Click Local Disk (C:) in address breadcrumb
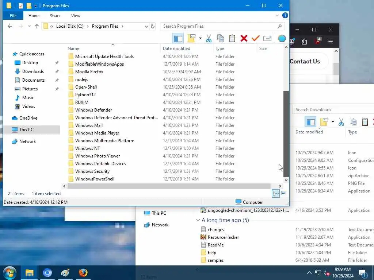Image resolution: width=374 pixels, height=280 pixels. 70,26
